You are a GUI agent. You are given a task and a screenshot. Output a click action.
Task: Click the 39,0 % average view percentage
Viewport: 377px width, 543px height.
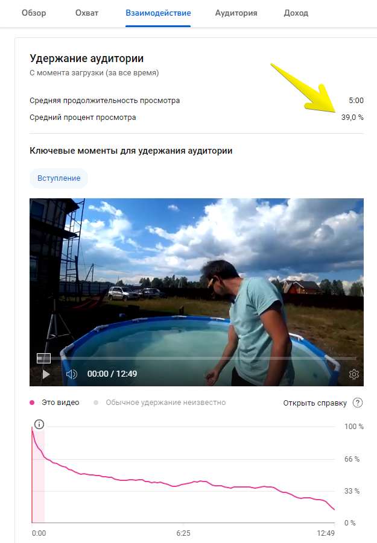click(352, 118)
